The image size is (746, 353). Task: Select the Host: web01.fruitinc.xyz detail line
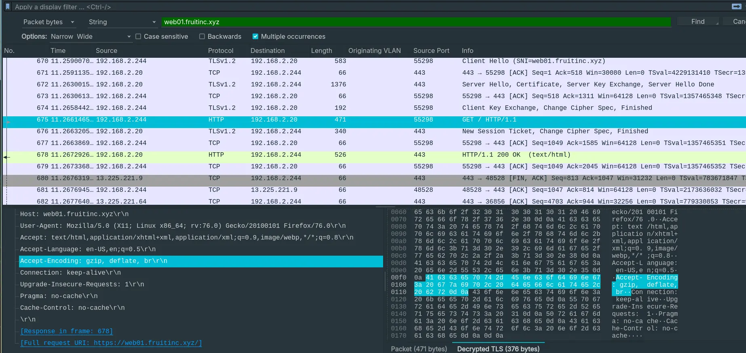[x=74, y=214]
